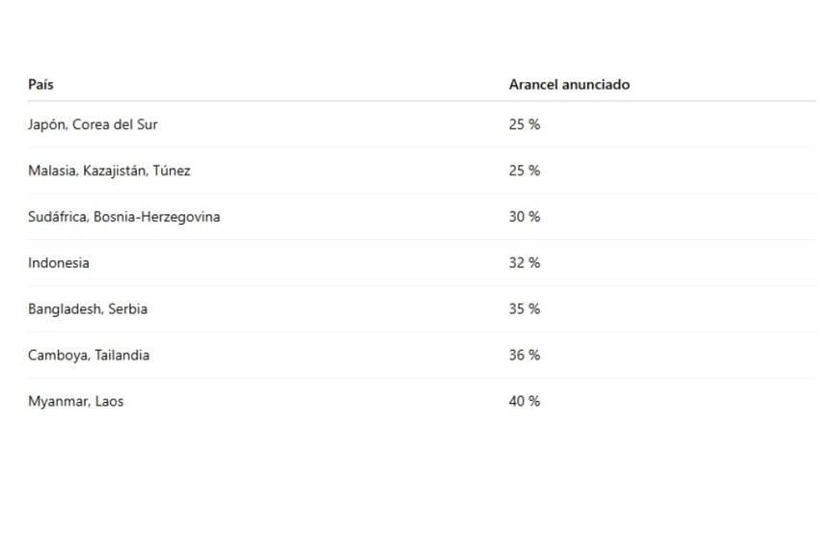Select the Indonesia country cell
Screen dimensions: 839x559
click(x=59, y=263)
